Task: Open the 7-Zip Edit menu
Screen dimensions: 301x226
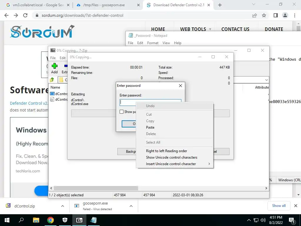Action: pos(62,58)
